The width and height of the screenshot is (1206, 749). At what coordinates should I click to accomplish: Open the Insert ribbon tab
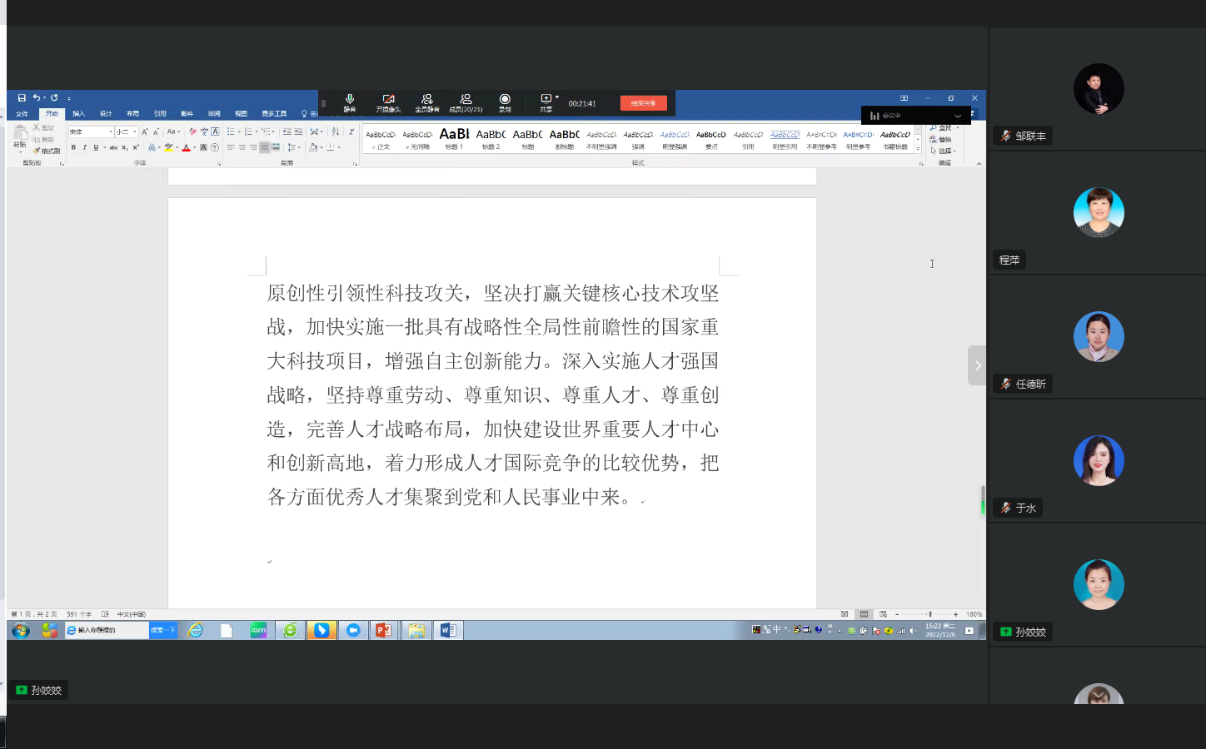pyautogui.click(x=78, y=113)
